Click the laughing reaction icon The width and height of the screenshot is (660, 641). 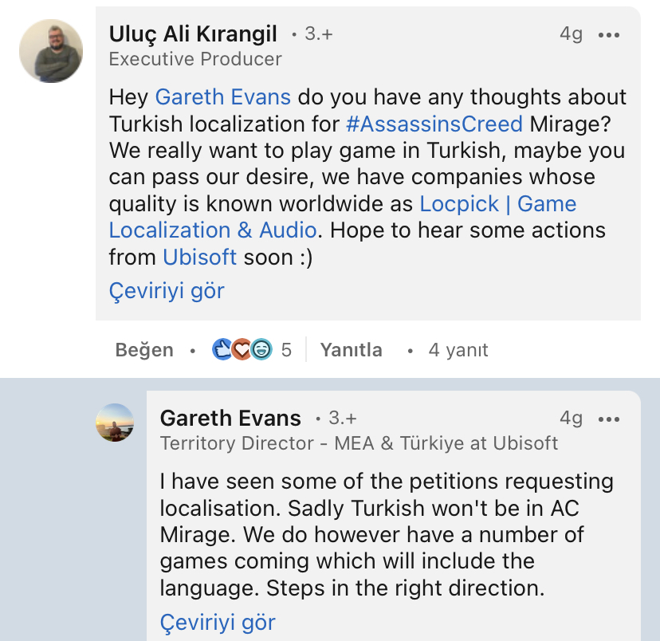click(261, 349)
